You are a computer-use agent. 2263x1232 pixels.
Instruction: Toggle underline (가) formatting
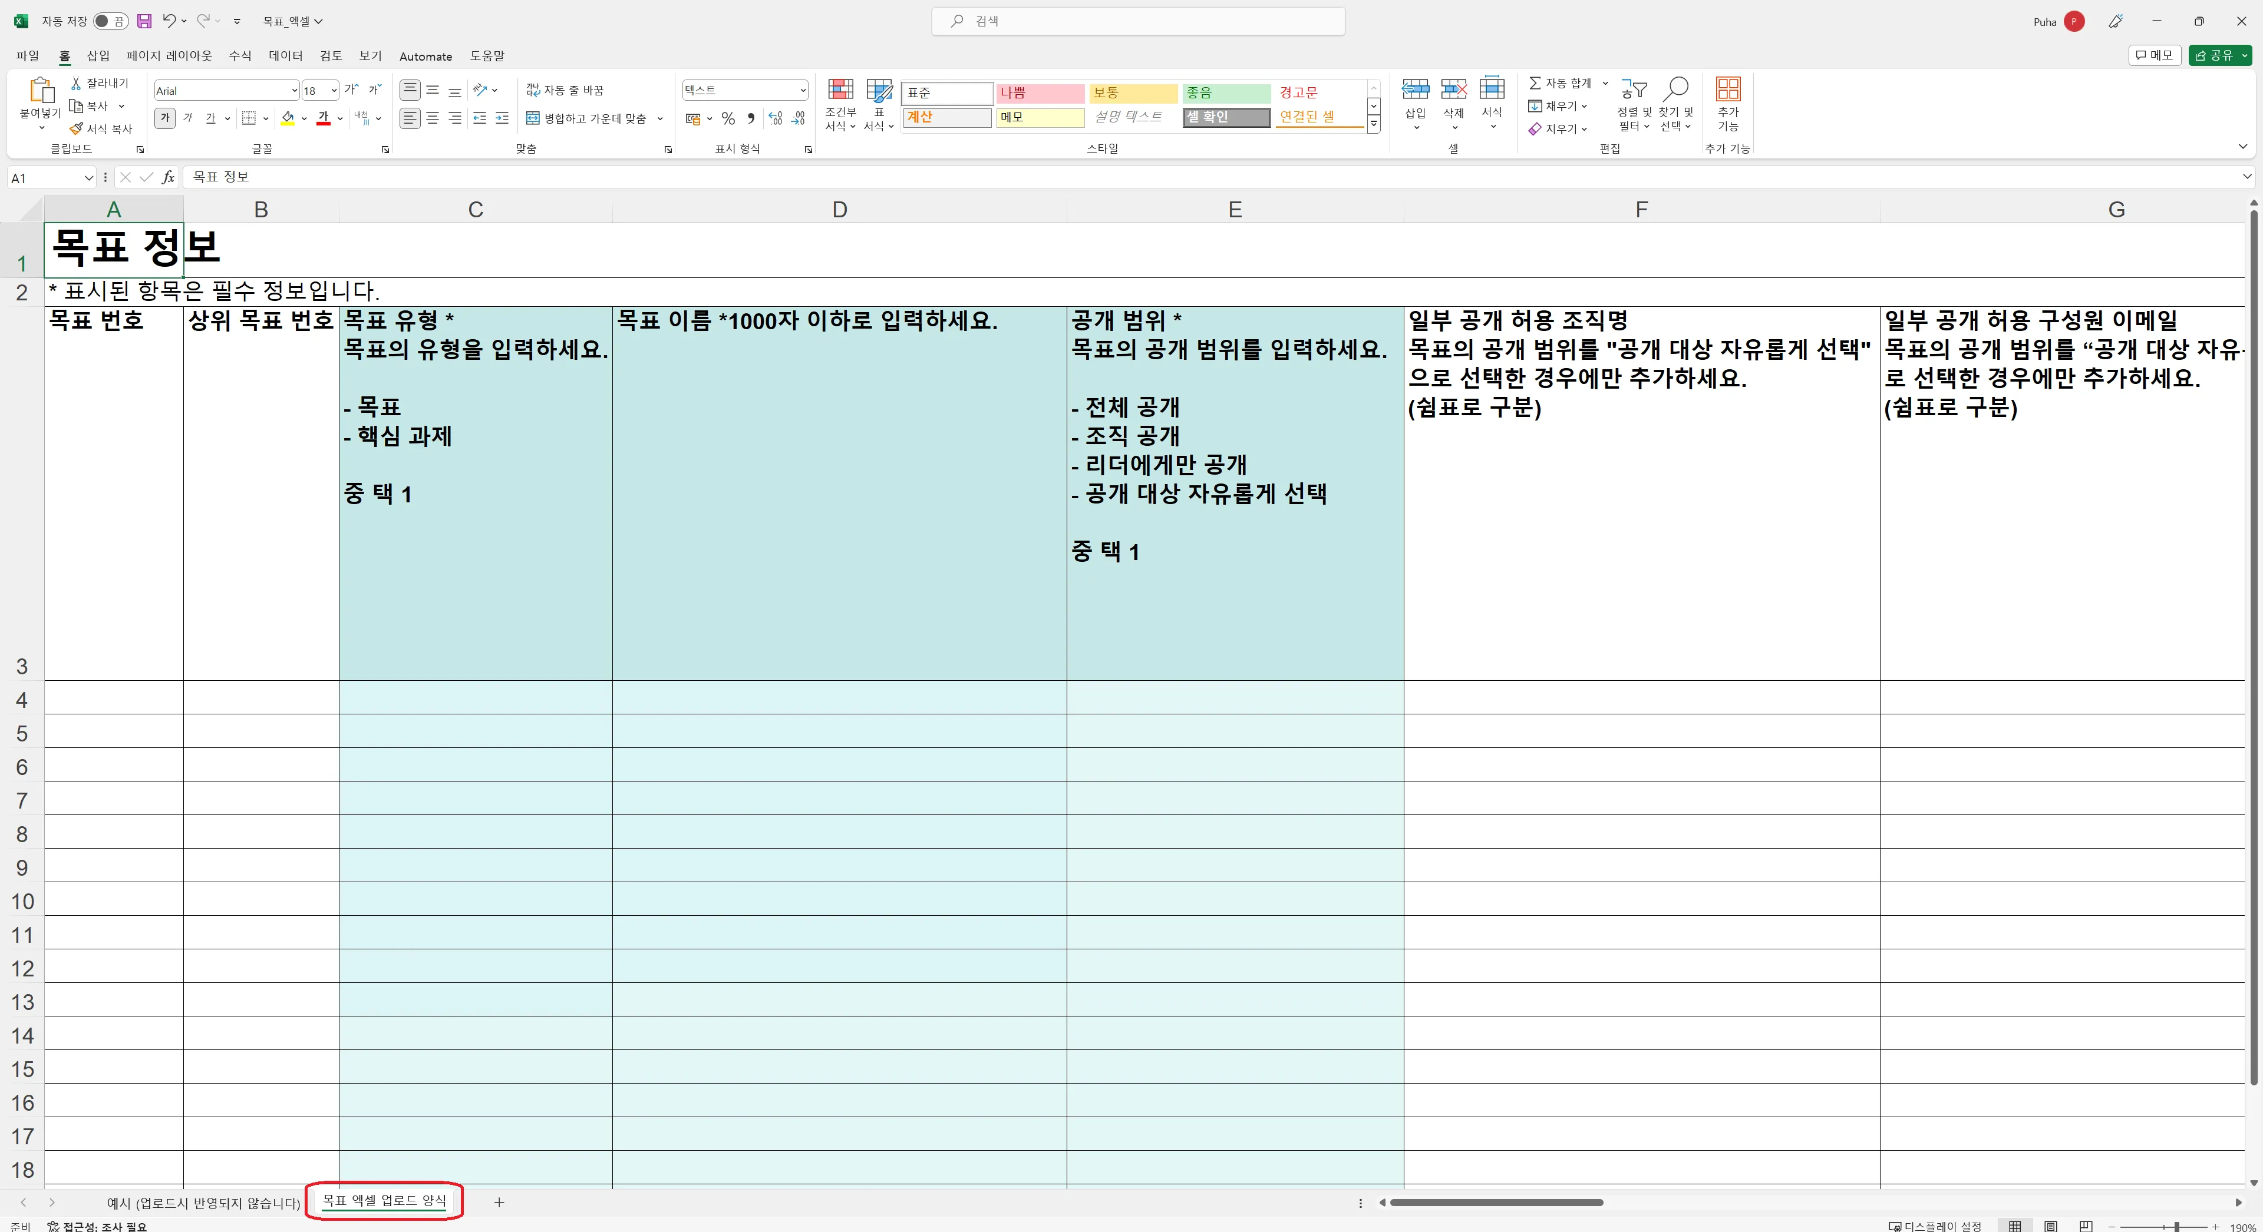[211, 118]
